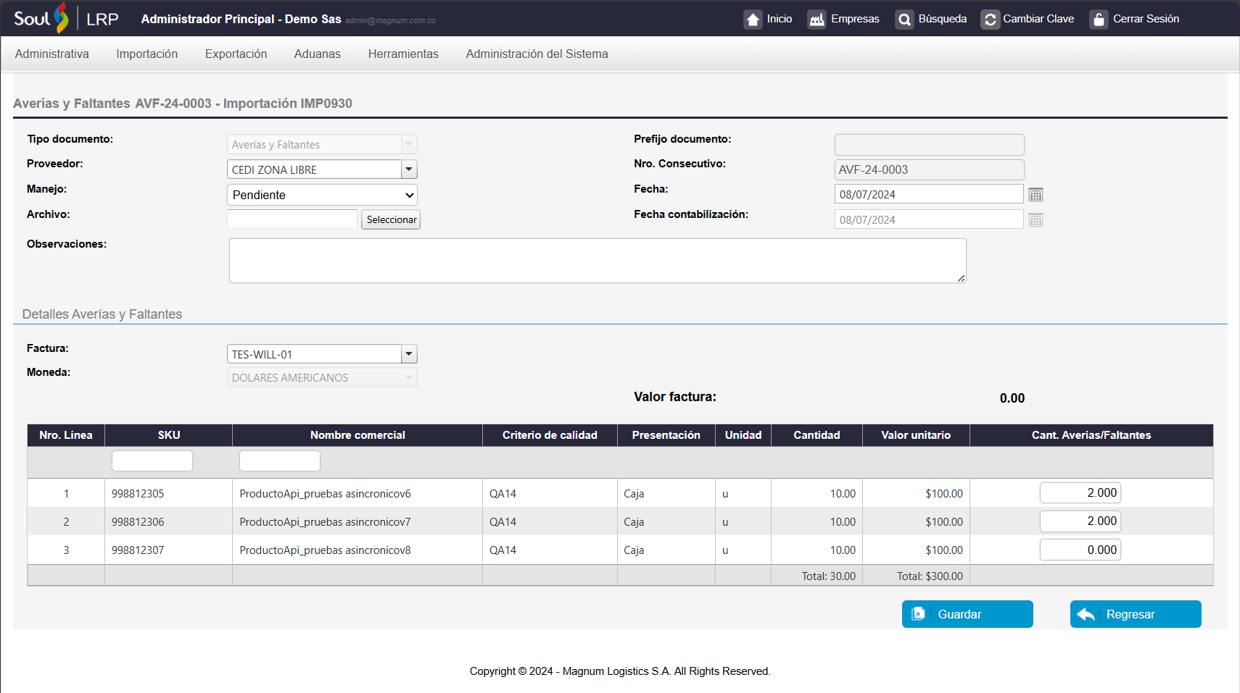1240x693 pixels.
Task: Open Administración del Sistema menu
Action: click(x=537, y=54)
